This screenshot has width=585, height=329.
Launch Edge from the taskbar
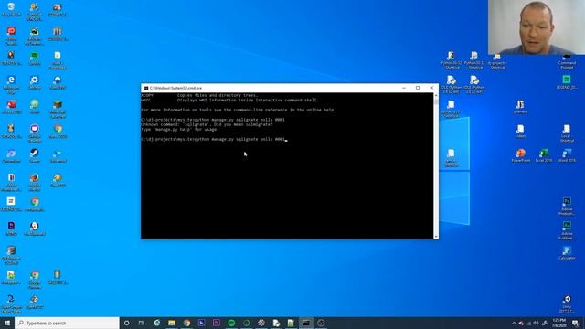(x=156, y=323)
